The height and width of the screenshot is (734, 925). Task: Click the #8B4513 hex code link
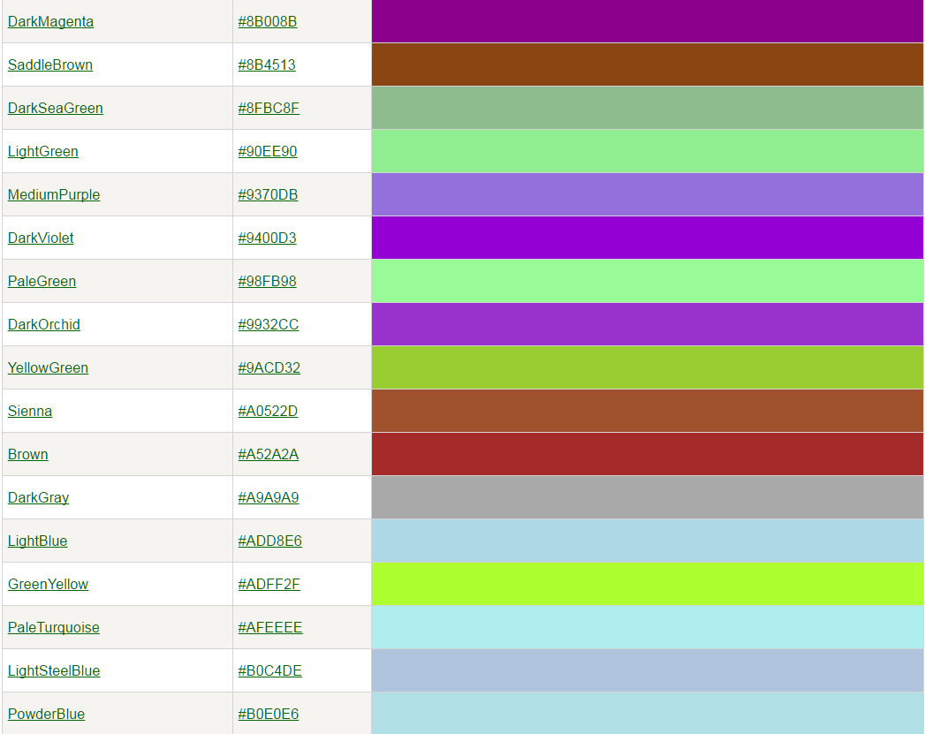pos(267,64)
